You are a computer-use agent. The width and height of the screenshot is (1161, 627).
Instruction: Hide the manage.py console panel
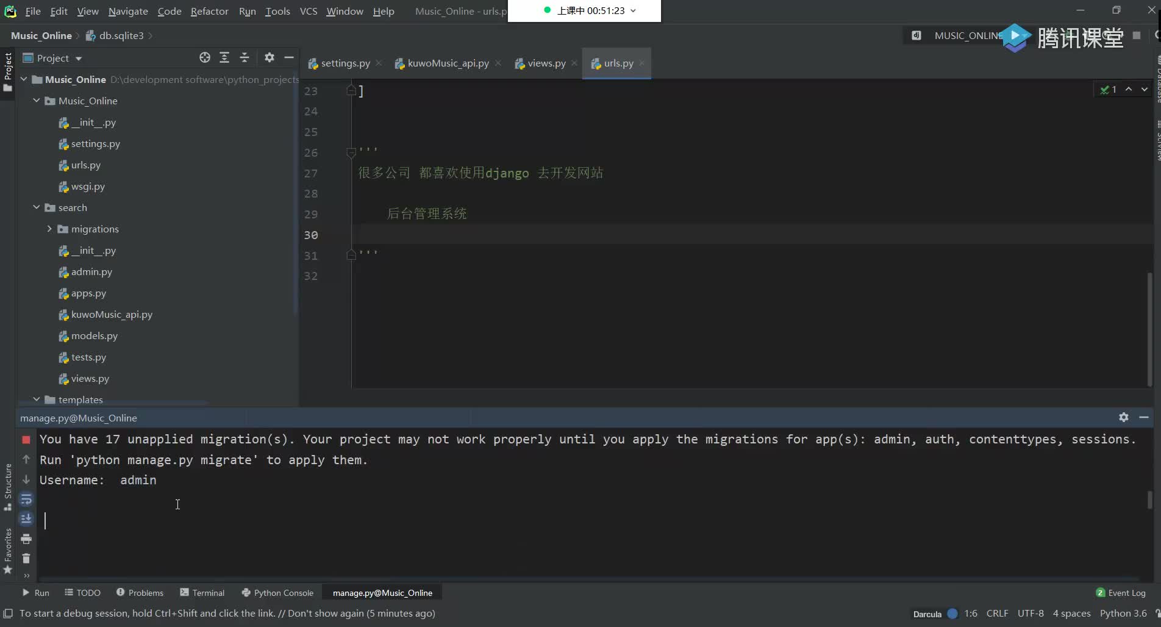1144,417
